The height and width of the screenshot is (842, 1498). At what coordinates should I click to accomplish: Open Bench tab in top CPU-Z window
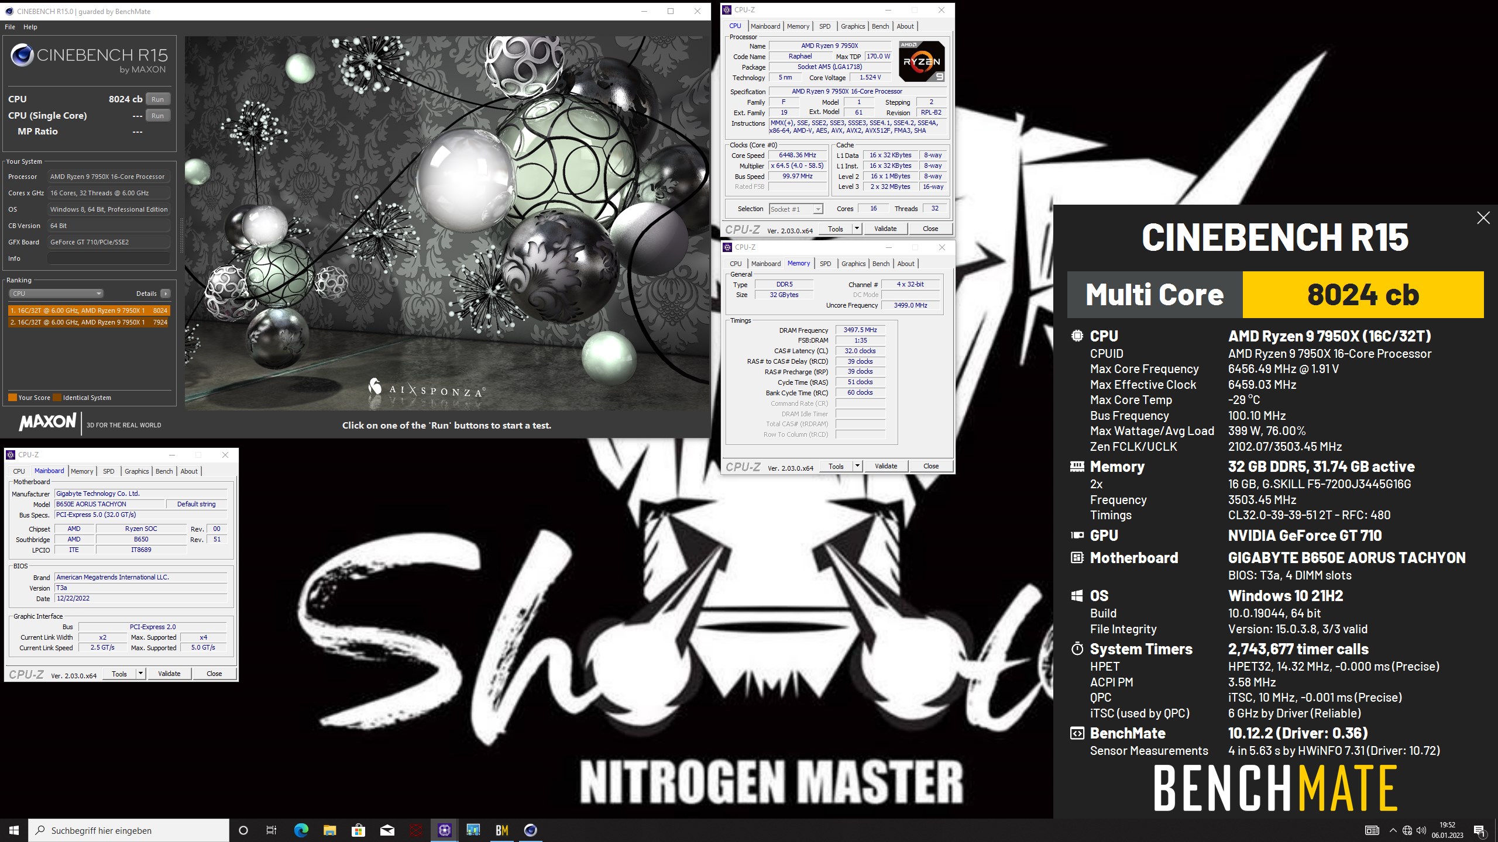coord(880,26)
